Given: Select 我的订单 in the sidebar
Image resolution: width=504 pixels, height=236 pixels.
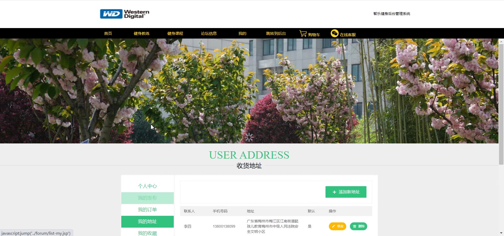Looking at the screenshot, I should pyautogui.click(x=148, y=210).
